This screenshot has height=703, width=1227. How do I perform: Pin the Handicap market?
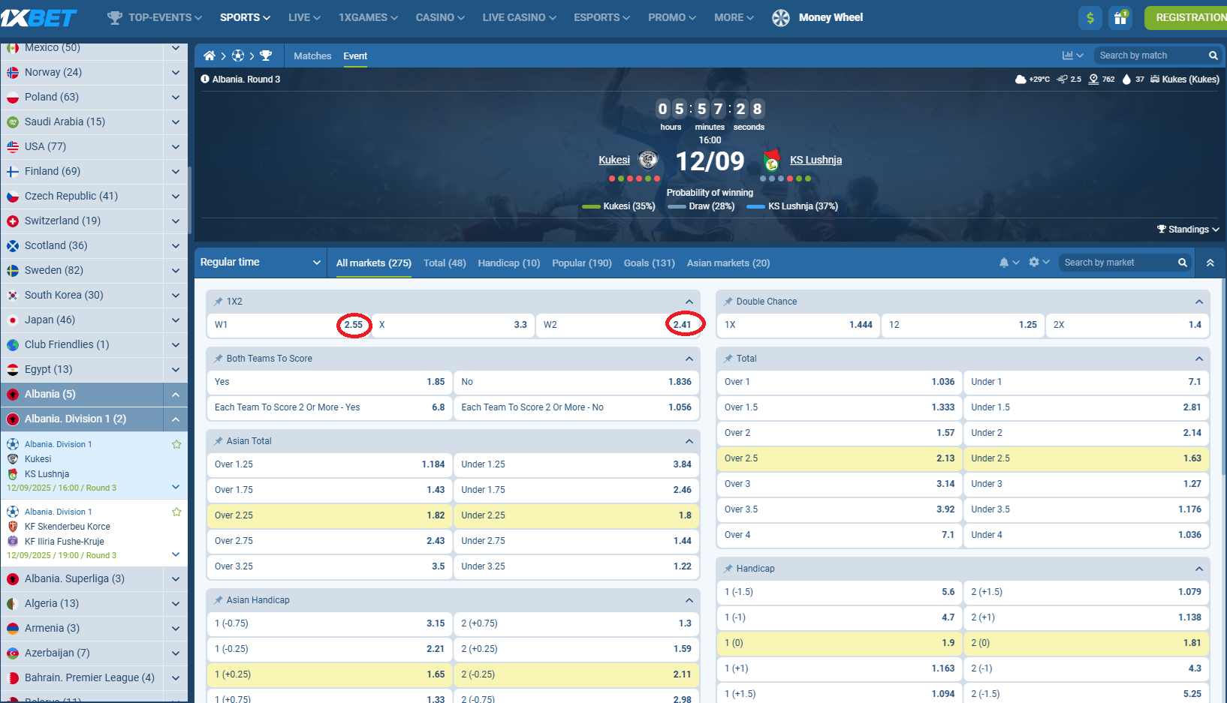tap(728, 569)
